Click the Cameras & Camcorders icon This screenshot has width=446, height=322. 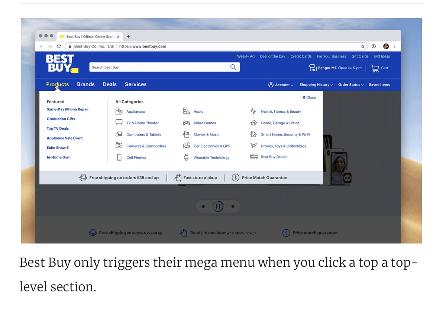click(x=119, y=146)
